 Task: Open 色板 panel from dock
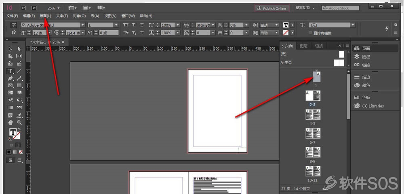[x=363, y=98]
